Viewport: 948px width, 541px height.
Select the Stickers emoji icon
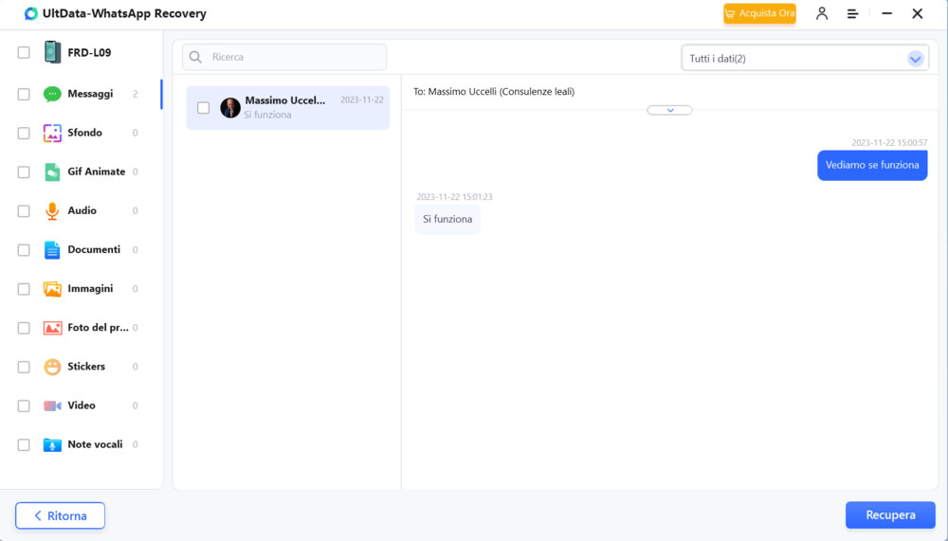pyautogui.click(x=52, y=367)
